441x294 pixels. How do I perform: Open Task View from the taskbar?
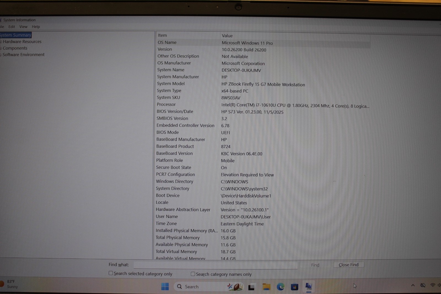click(x=251, y=287)
